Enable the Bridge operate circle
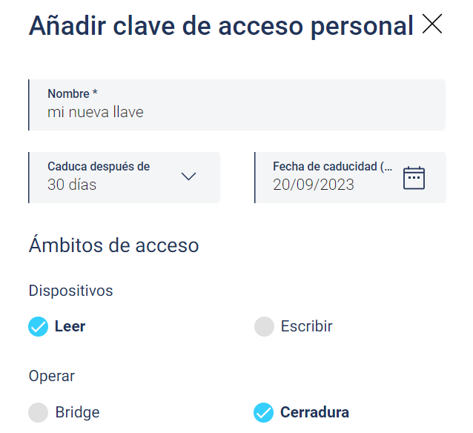This screenshot has height=433, width=473. 38,412
